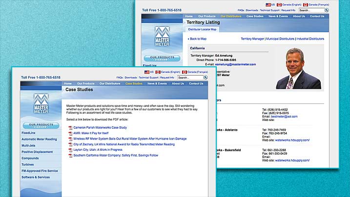Open FixedLinx in Case Studies sidebar
Viewport: 350px width, 197px height.
point(28,133)
